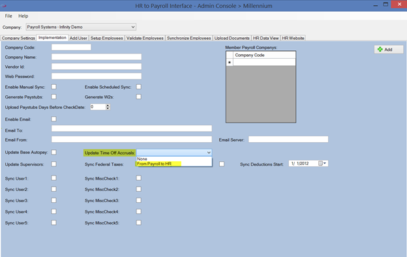Screen dimensions: 407x257
Task: Enable the Sync MiscCheck3 checkbox
Action: point(139,200)
